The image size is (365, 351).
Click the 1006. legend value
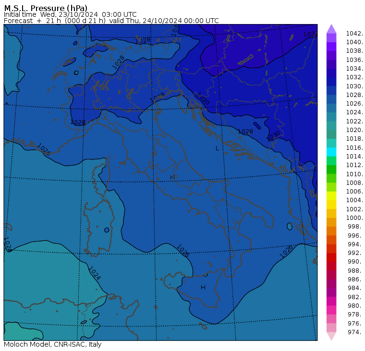[x=354, y=191]
